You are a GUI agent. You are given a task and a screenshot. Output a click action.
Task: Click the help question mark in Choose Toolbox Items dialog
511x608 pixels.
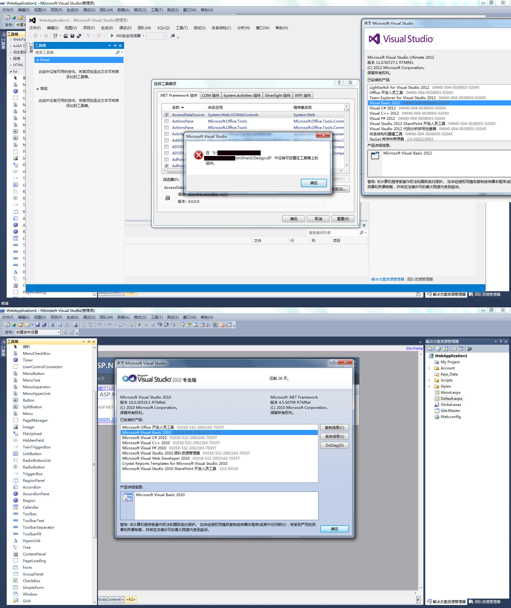[x=339, y=82]
